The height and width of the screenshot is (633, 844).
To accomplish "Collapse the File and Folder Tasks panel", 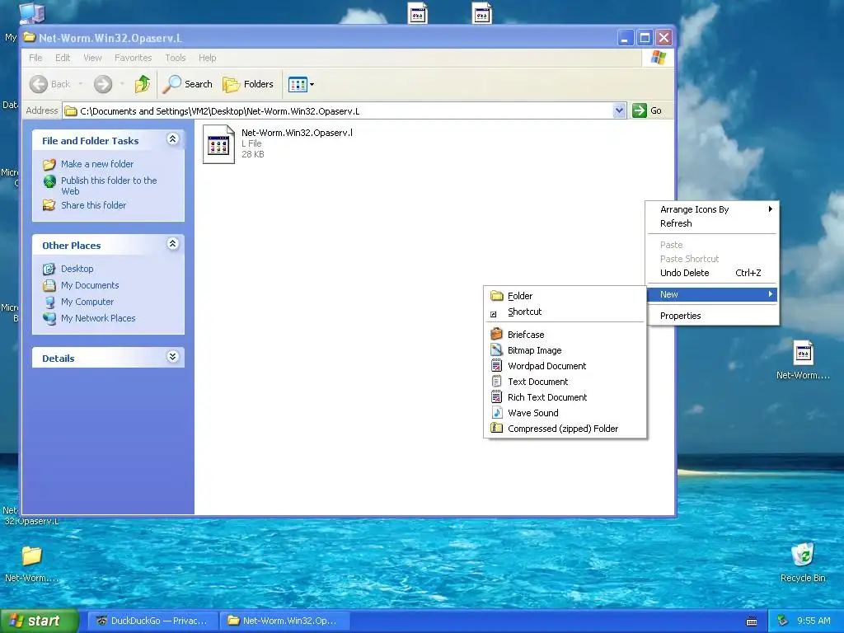I will tap(172, 139).
